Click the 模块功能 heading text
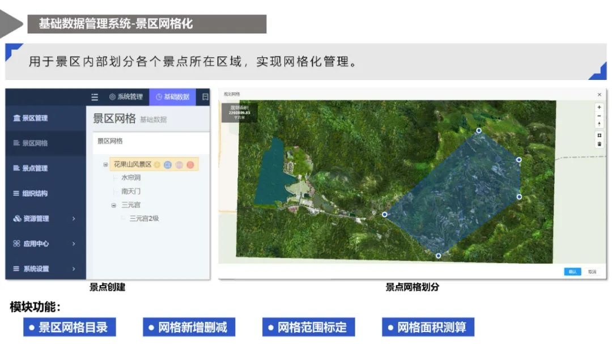 pyautogui.click(x=35, y=307)
